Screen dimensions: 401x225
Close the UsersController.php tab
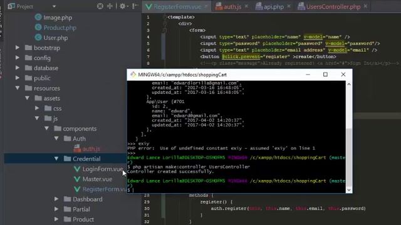coord(366,6)
